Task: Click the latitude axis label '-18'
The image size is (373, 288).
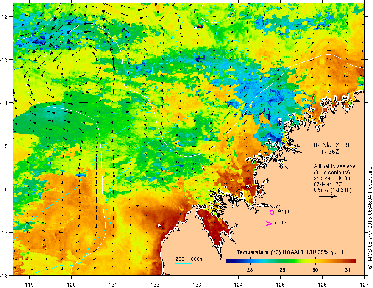Action: [4, 275]
